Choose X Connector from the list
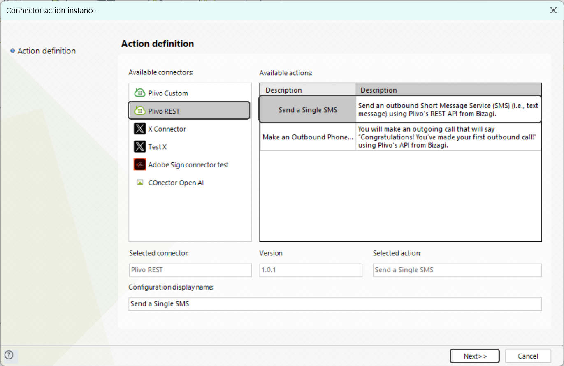The width and height of the screenshot is (564, 366). tap(189, 129)
